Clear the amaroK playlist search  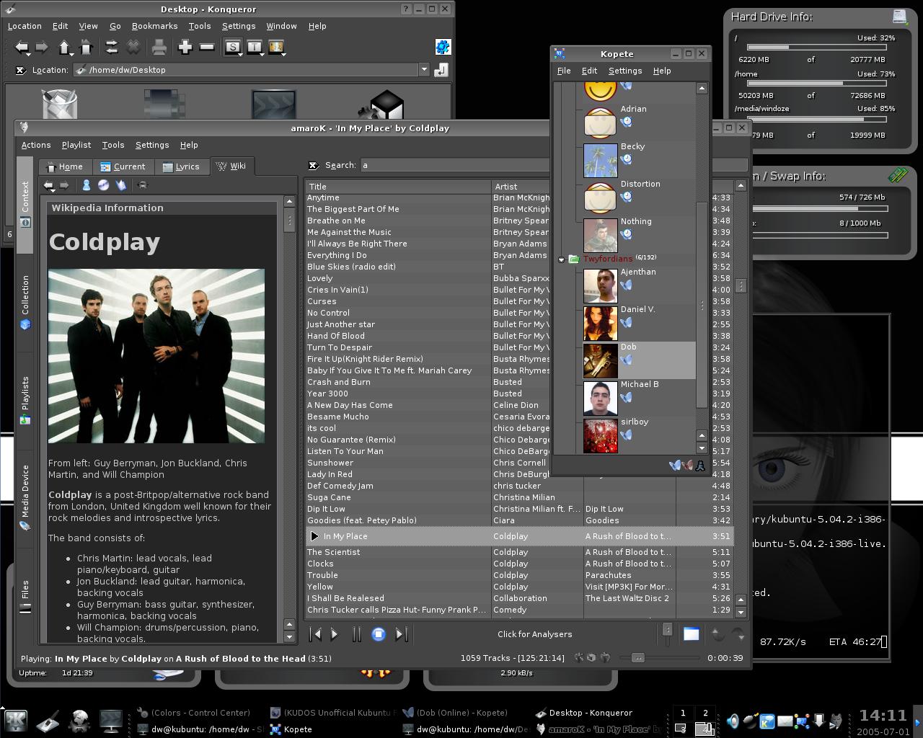[x=313, y=165]
